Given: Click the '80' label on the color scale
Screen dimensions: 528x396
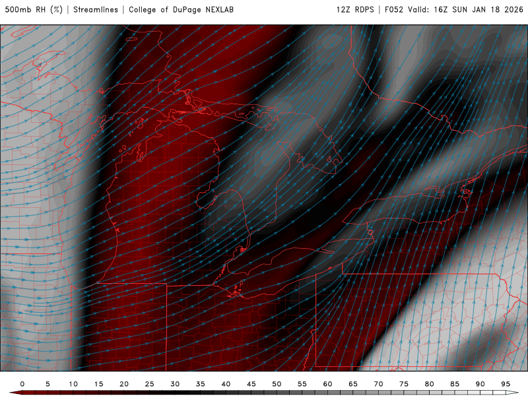Looking at the screenshot, I should [430, 384].
